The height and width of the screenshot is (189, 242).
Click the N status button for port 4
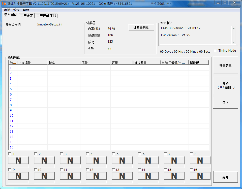tap(96, 161)
